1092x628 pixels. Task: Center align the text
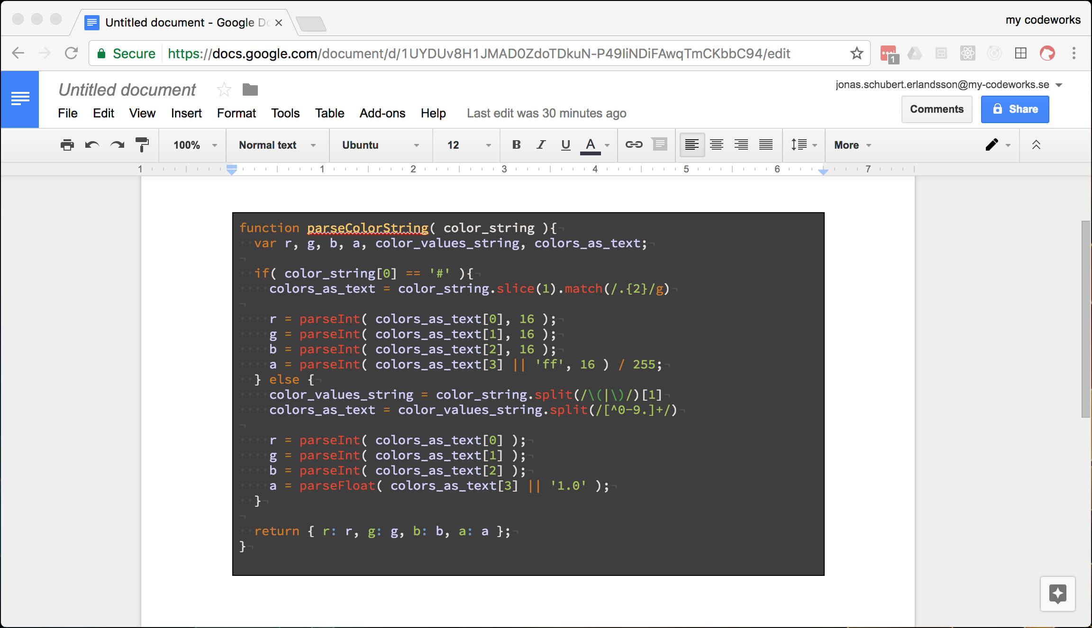click(717, 145)
